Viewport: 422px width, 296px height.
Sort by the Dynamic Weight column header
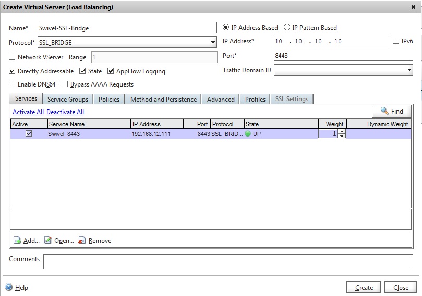tap(379, 124)
